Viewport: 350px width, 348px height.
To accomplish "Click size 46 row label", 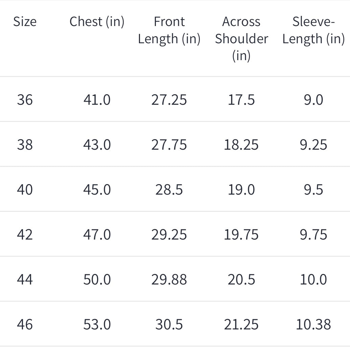I will [x=25, y=324].
